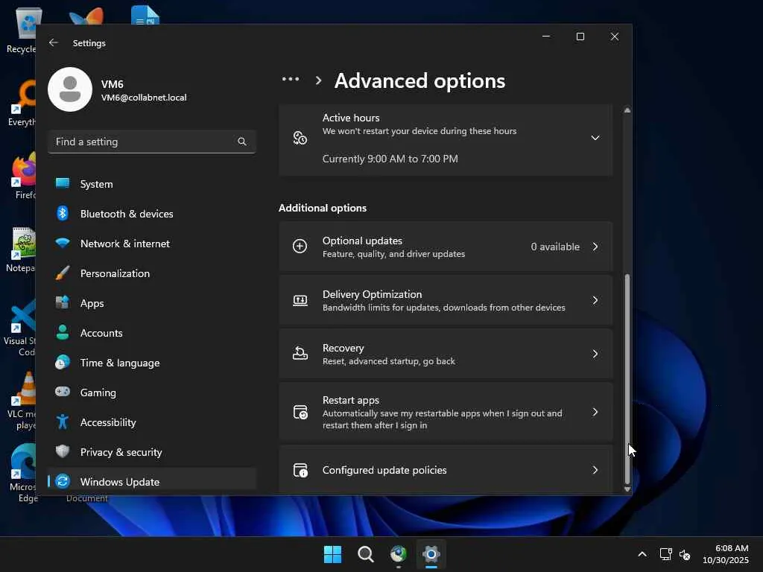The width and height of the screenshot is (763, 572).
Task: Click the Time & language globe icon
Action: tap(63, 363)
